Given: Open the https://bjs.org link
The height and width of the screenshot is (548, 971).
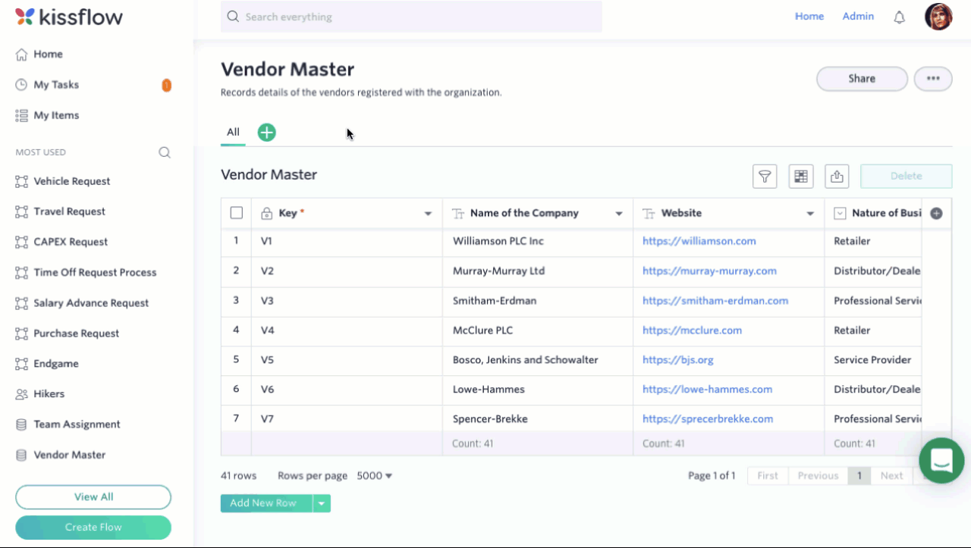Looking at the screenshot, I should (x=678, y=359).
